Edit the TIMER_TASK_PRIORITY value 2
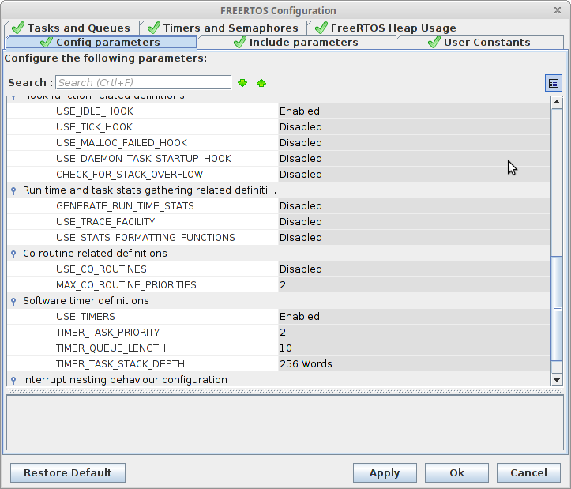 click(414, 333)
